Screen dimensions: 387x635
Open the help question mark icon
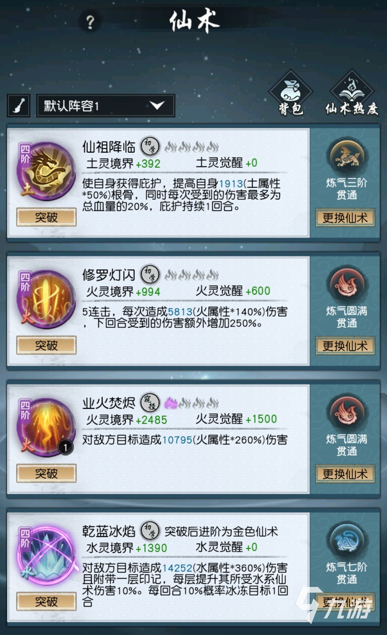pos(90,22)
